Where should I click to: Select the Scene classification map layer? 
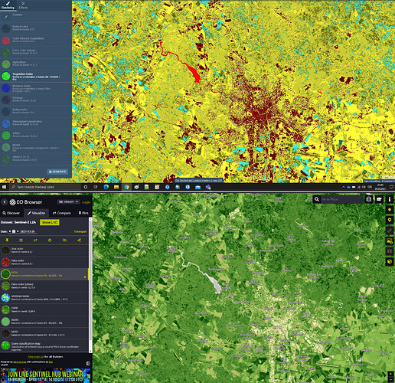coord(44,345)
